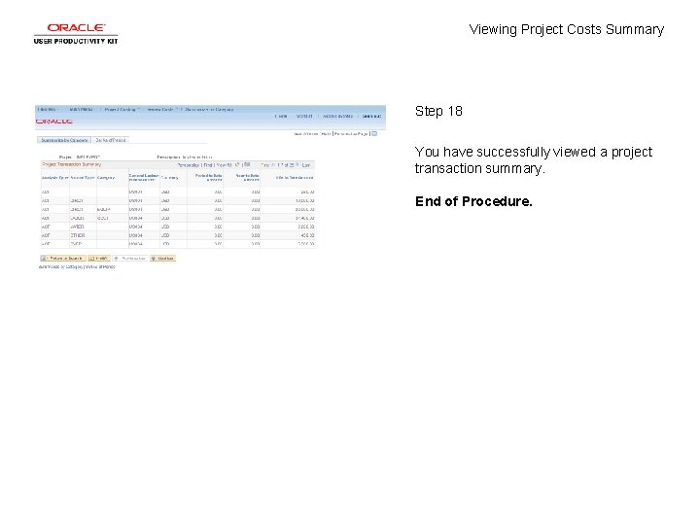Click the Analysis Type column header
Viewport: 700px width, 525px height.
tap(54, 178)
